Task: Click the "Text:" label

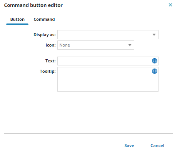Action: click(x=50, y=61)
